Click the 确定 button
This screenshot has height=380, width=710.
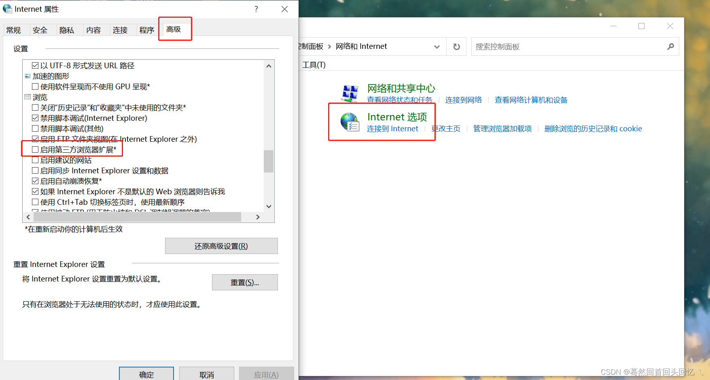coord(146,374)
